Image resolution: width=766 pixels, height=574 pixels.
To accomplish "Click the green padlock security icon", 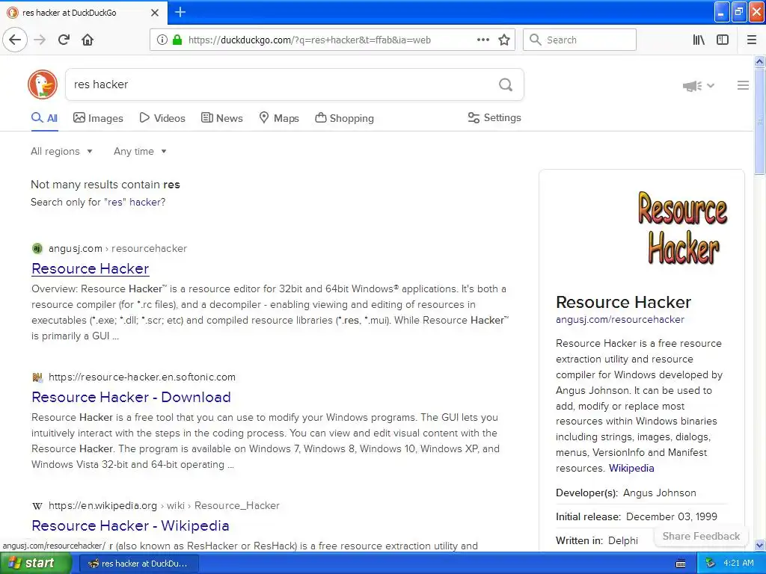I will point(177,40).
